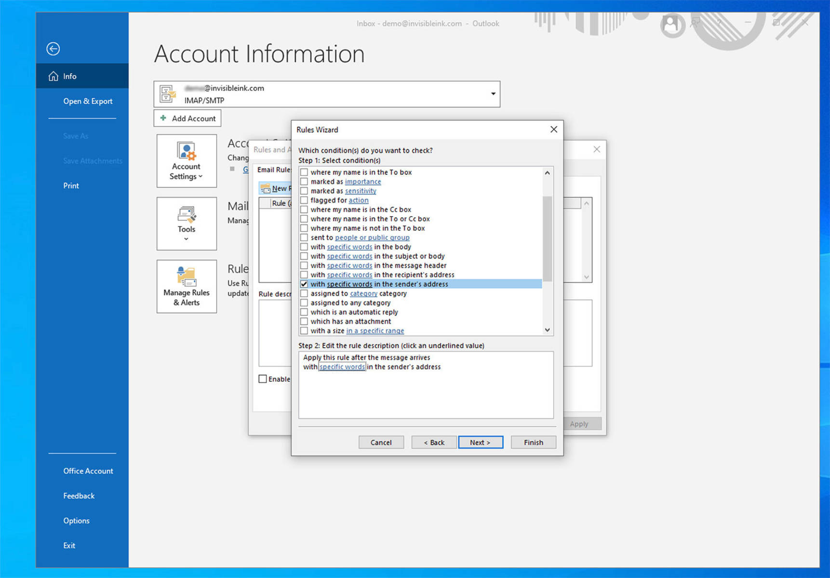830x578 pixels.
Task: Check 'sent to people or public group'
Action: click(304, 237)
